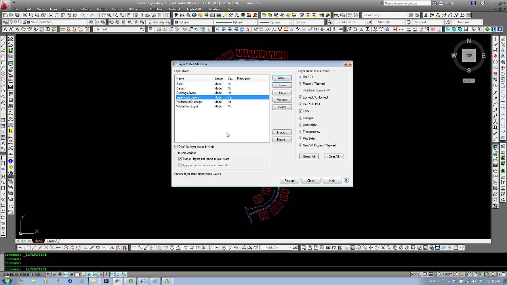
Task: Click the Cut scissors icon
Action: 51,15
